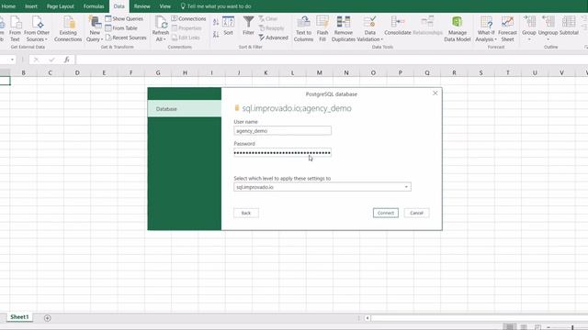Click Connect in PostgreSQL dialog

click(386, 213)
